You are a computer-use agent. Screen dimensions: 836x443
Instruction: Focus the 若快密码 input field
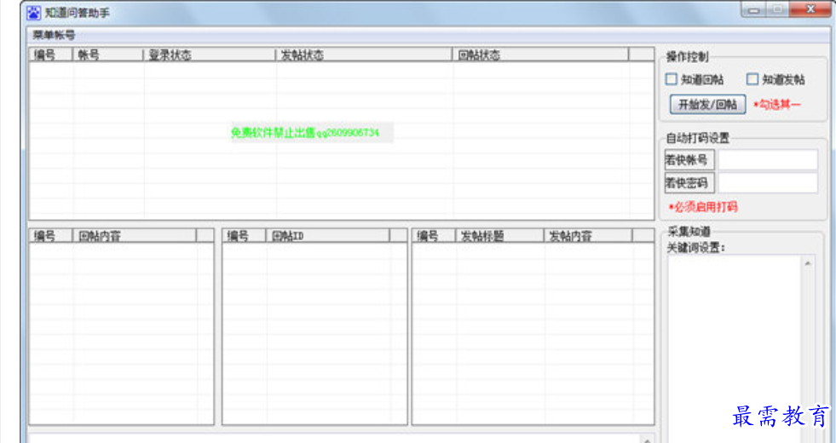(x=768, y=183)
